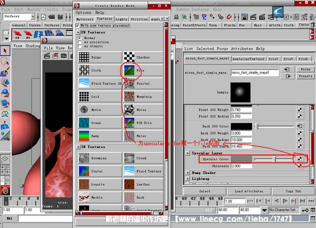Screen dimensions: 316x228
Task: Create a Crater 3D texture
Action: click(x=100, y=171)
